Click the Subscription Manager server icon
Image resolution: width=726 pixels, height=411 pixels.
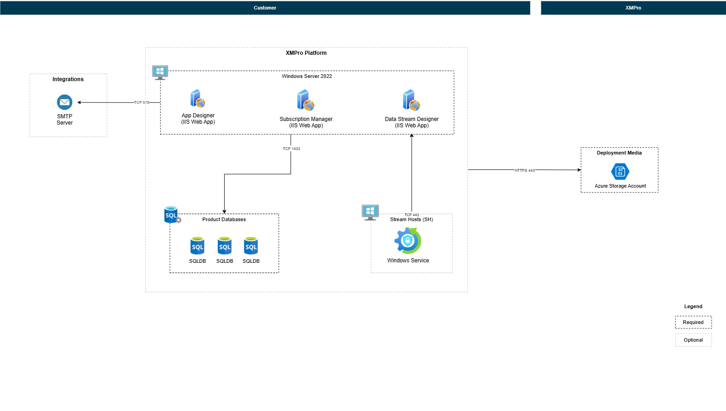[x=306, y=100]
